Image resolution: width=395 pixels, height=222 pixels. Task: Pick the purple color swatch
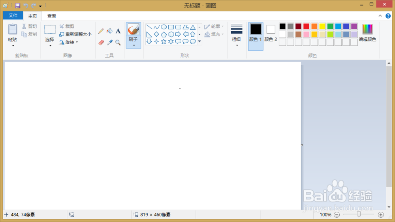[x=354, y=26]
